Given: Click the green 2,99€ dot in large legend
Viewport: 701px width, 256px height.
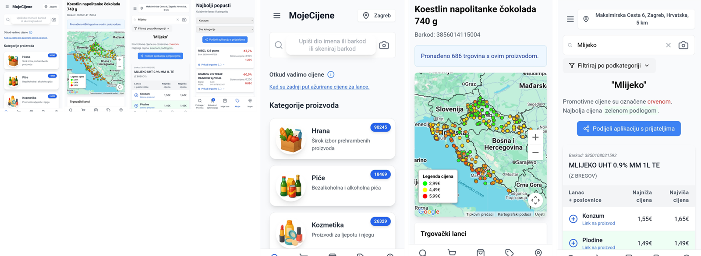Looking at the screenshot, I should tap(425, 183).
